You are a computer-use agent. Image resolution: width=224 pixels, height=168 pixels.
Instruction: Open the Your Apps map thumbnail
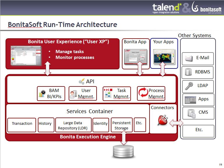click(164, 56)
